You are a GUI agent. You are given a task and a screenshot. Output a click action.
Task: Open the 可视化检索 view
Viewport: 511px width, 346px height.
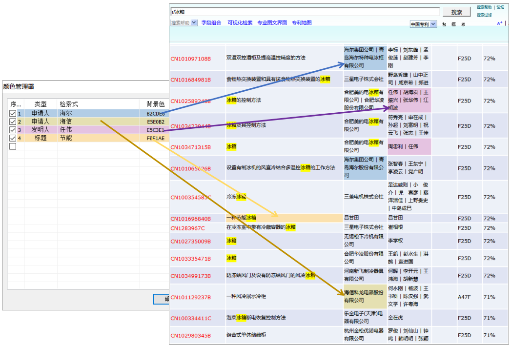click(240, 23)
